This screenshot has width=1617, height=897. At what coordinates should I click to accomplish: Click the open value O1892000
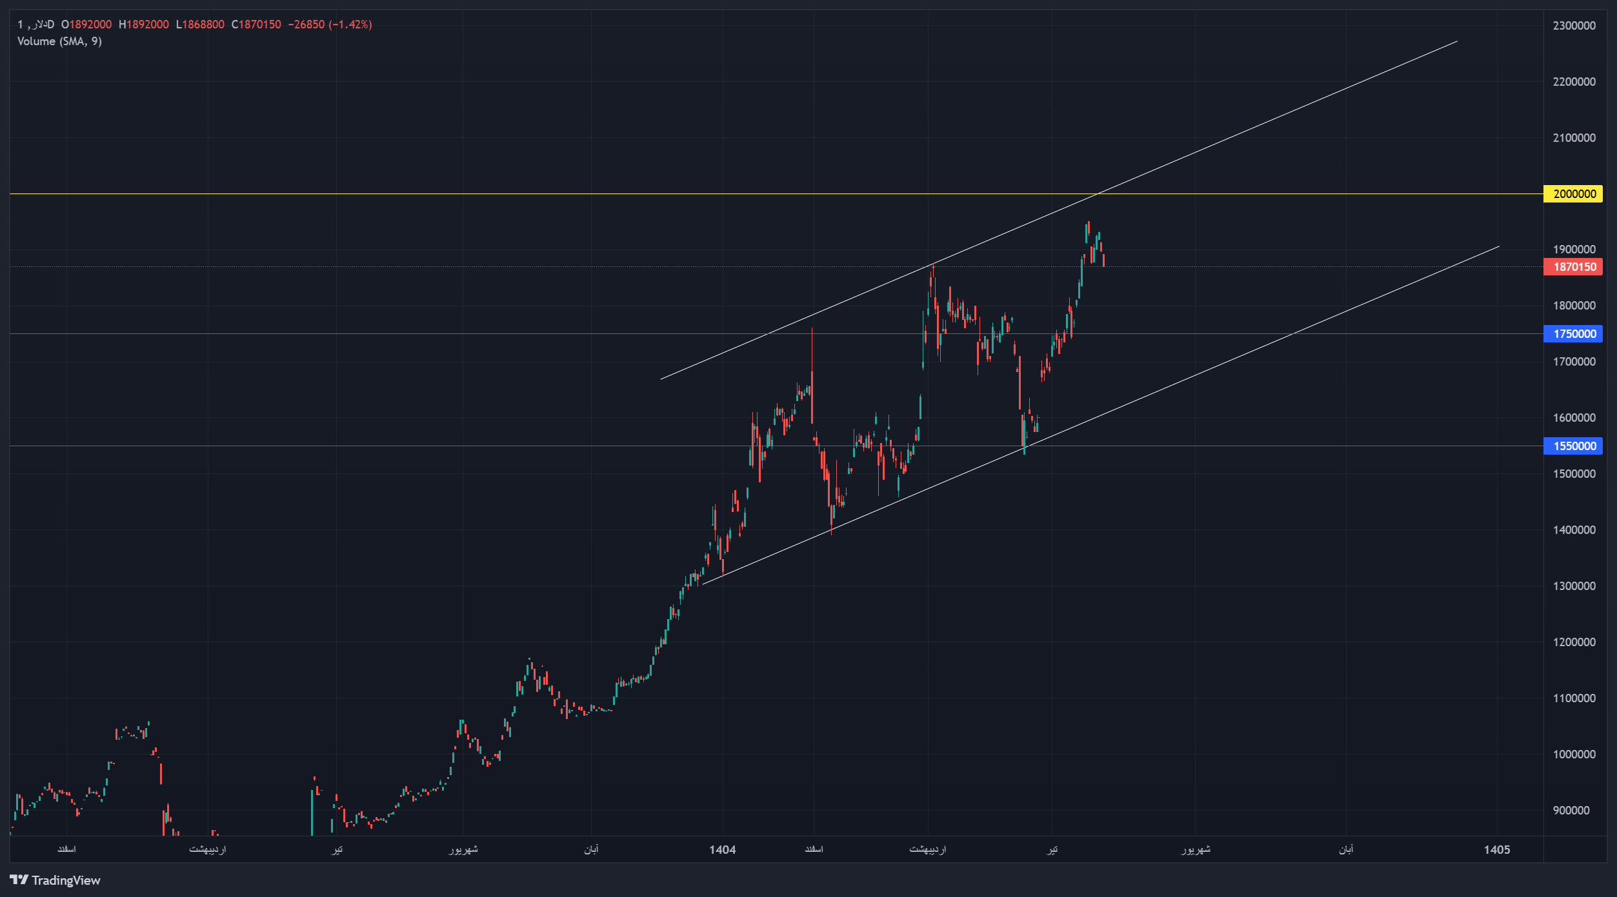[x=86, y=25]
